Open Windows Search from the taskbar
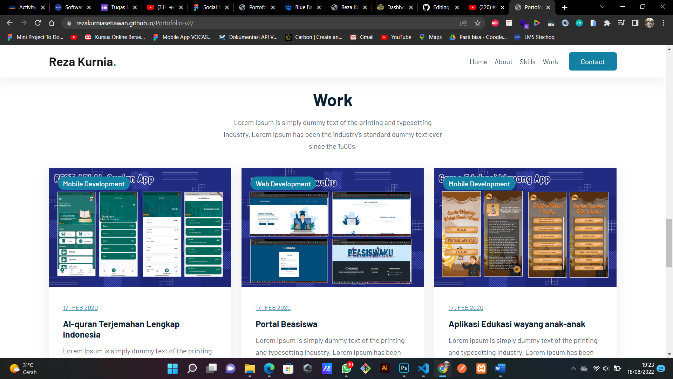673x379 pixels. 192,369
